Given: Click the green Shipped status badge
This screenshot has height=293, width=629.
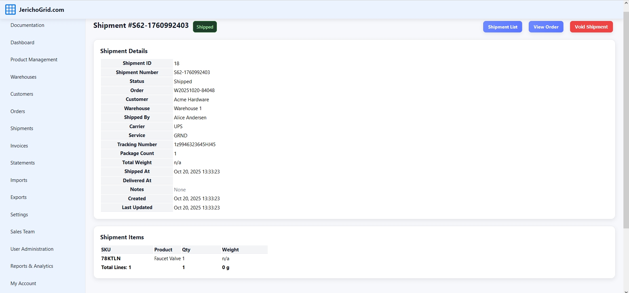Looking at the screenshot, I should coord(205,27).
